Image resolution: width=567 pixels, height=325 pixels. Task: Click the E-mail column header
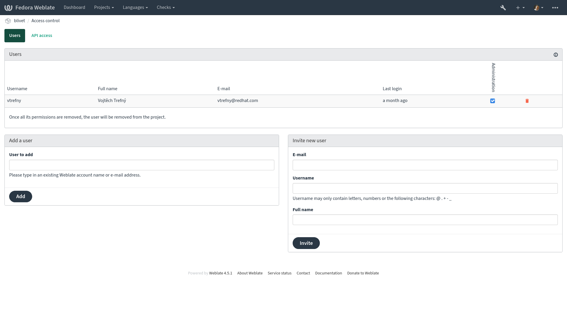pos(224,89)
